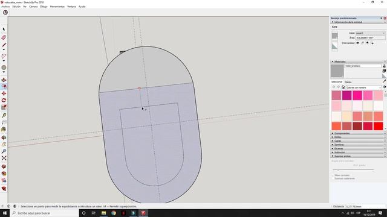Collapse the Suavizar aristas panel
387x217 pixels.
[x=358, y=156]
